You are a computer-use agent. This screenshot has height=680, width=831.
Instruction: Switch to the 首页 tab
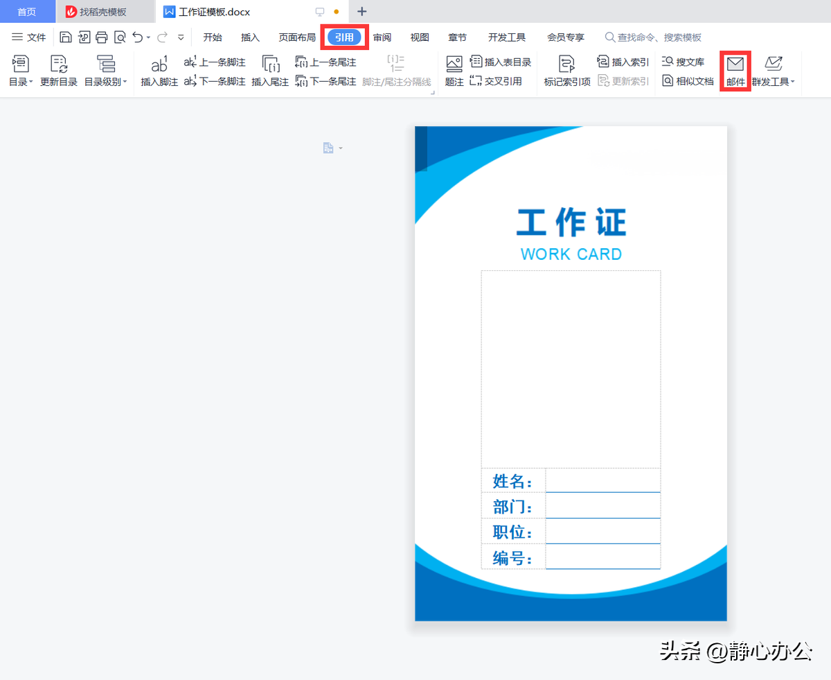[27, 12]
